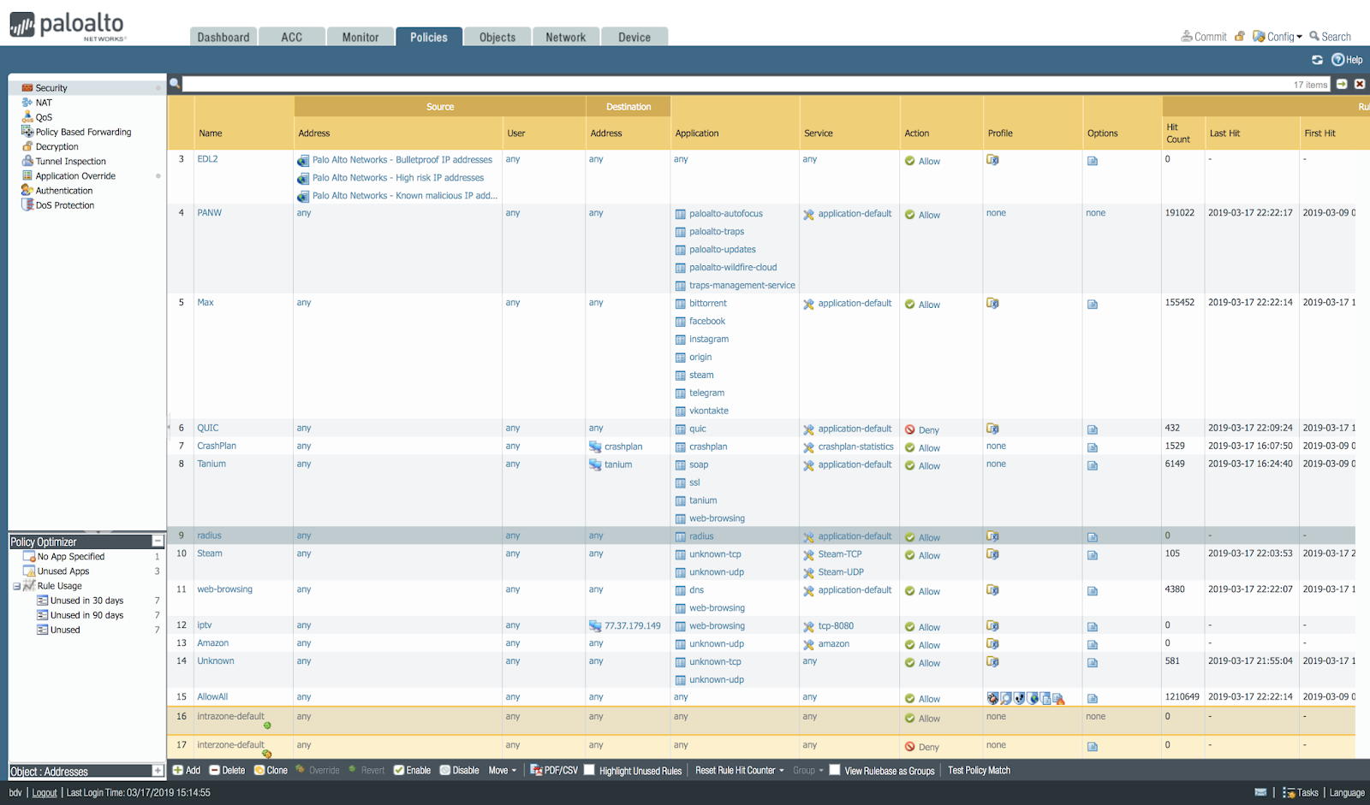Toggle View Rulebase as Groups checkbox

tap(835, 770)
